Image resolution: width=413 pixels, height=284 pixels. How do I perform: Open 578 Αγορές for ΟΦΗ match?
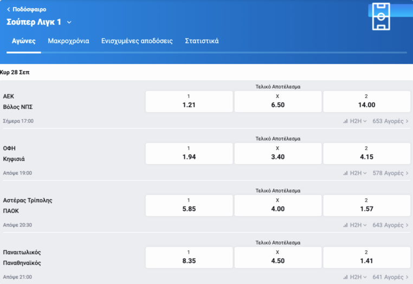point(390,173)
